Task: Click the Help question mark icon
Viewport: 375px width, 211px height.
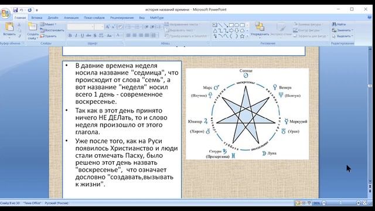Action: (370, 18)
